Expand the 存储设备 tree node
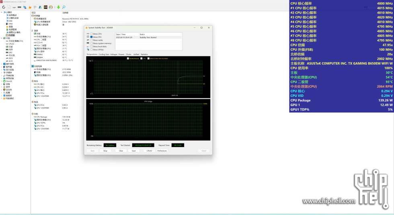The height and width of the screenshot is (215, 394). [x=2, y=76]
